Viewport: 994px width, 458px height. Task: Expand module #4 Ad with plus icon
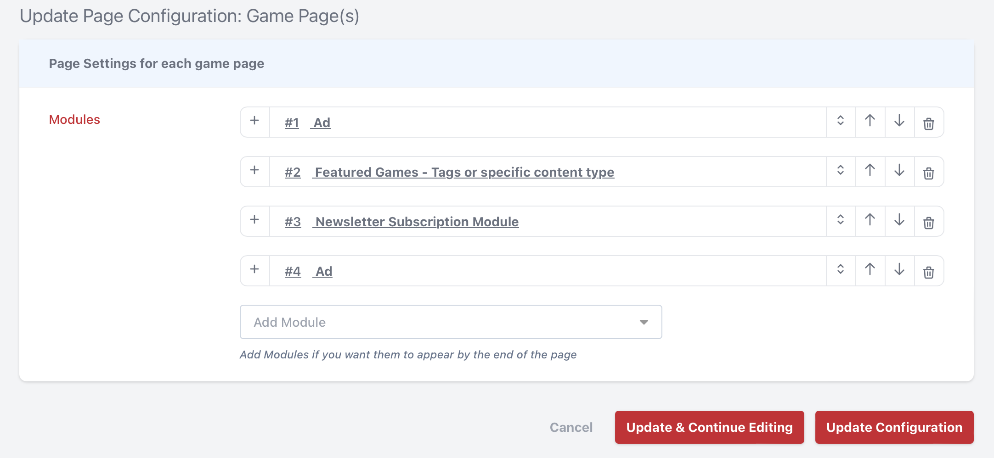pos(254,270)
